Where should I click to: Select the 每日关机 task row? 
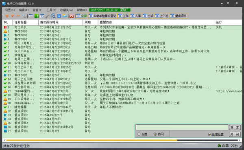click(122, 27)
